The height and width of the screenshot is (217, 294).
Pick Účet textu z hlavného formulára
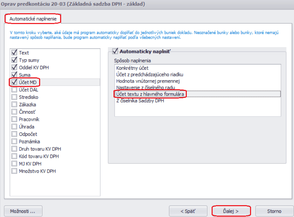(150, 94)
